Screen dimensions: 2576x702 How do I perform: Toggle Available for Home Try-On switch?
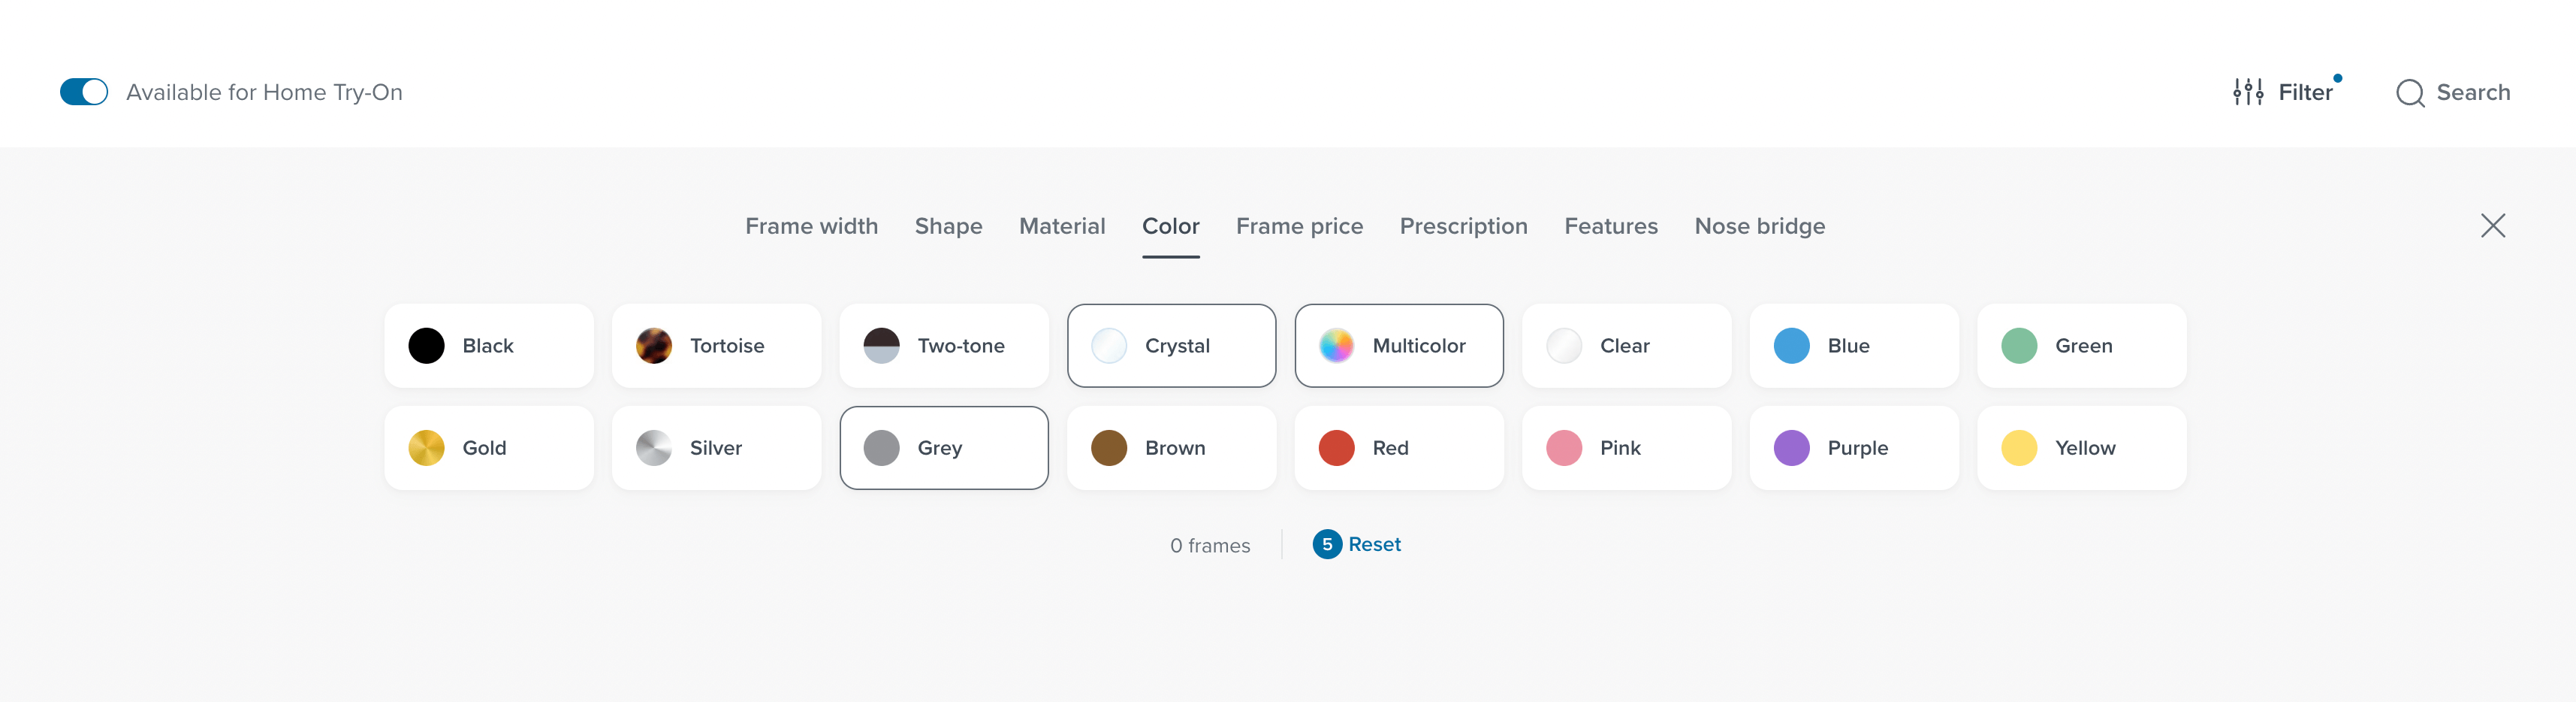[x=84, y=92]
